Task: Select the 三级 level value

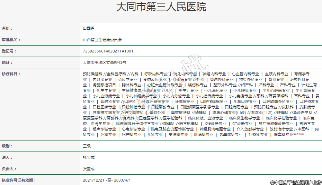Action: point(87,146)
